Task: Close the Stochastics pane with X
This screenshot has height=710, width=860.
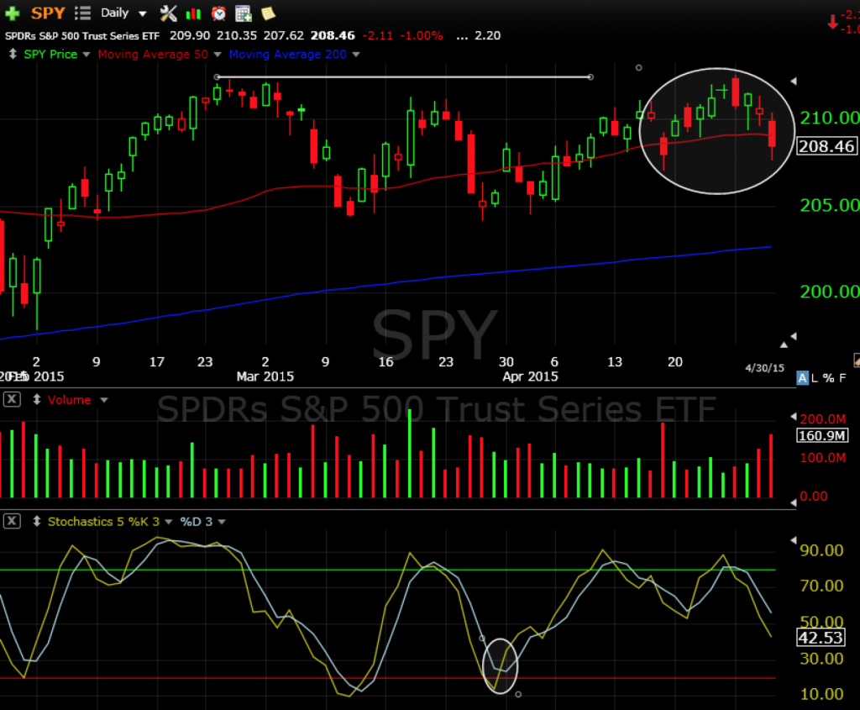Action: (x=12, y=521)
